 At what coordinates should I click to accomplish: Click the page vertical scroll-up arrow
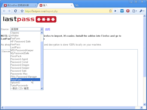(144, 16)
